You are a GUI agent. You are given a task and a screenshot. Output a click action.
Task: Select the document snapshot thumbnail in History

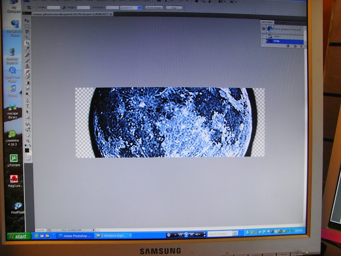click(270, 29)
